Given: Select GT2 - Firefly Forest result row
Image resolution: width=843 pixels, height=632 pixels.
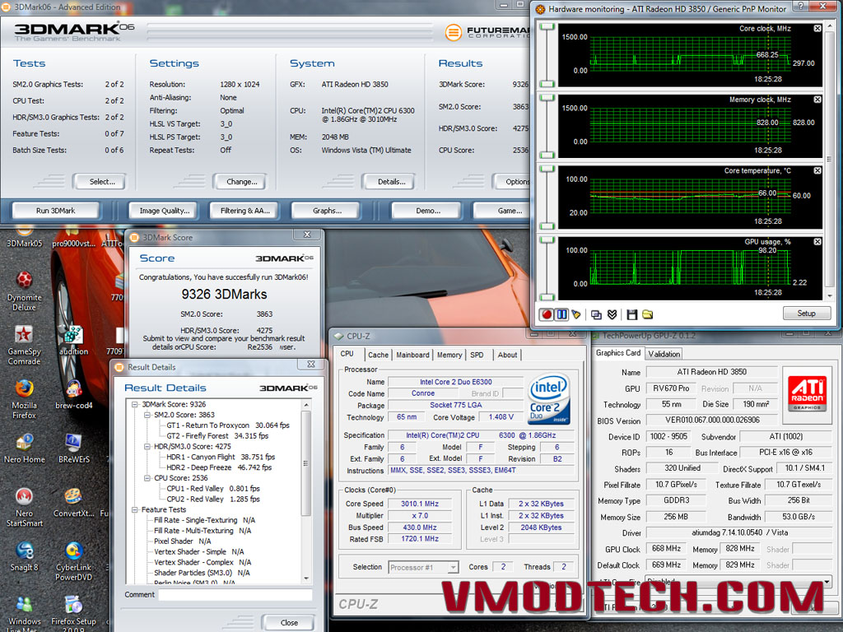Looking at the screenshot, I should 217,436.
